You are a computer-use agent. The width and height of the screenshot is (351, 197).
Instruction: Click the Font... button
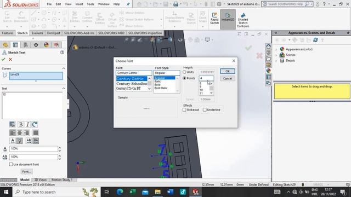(x=26, y=171)
